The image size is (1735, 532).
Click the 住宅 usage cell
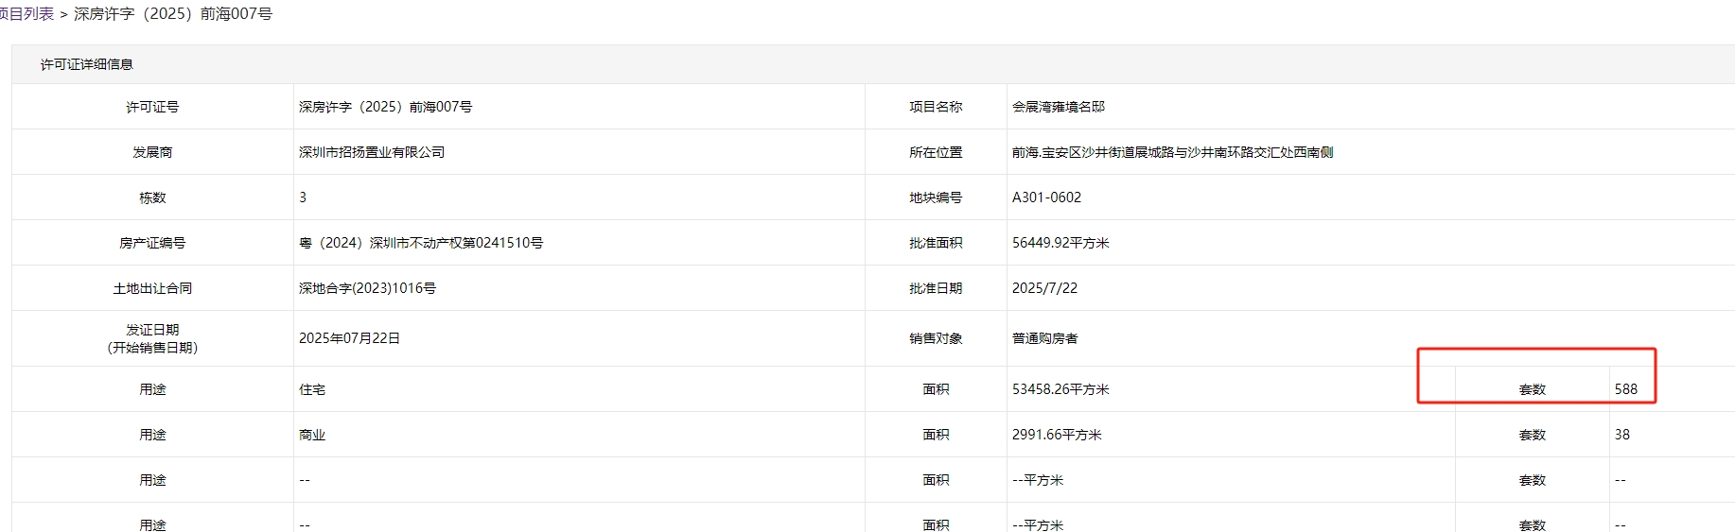312,389
